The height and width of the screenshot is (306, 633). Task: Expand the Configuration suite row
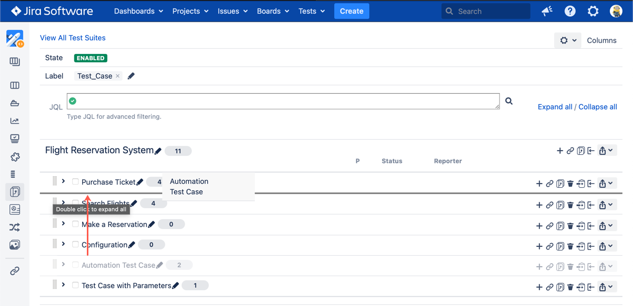[x=63, y=244]
